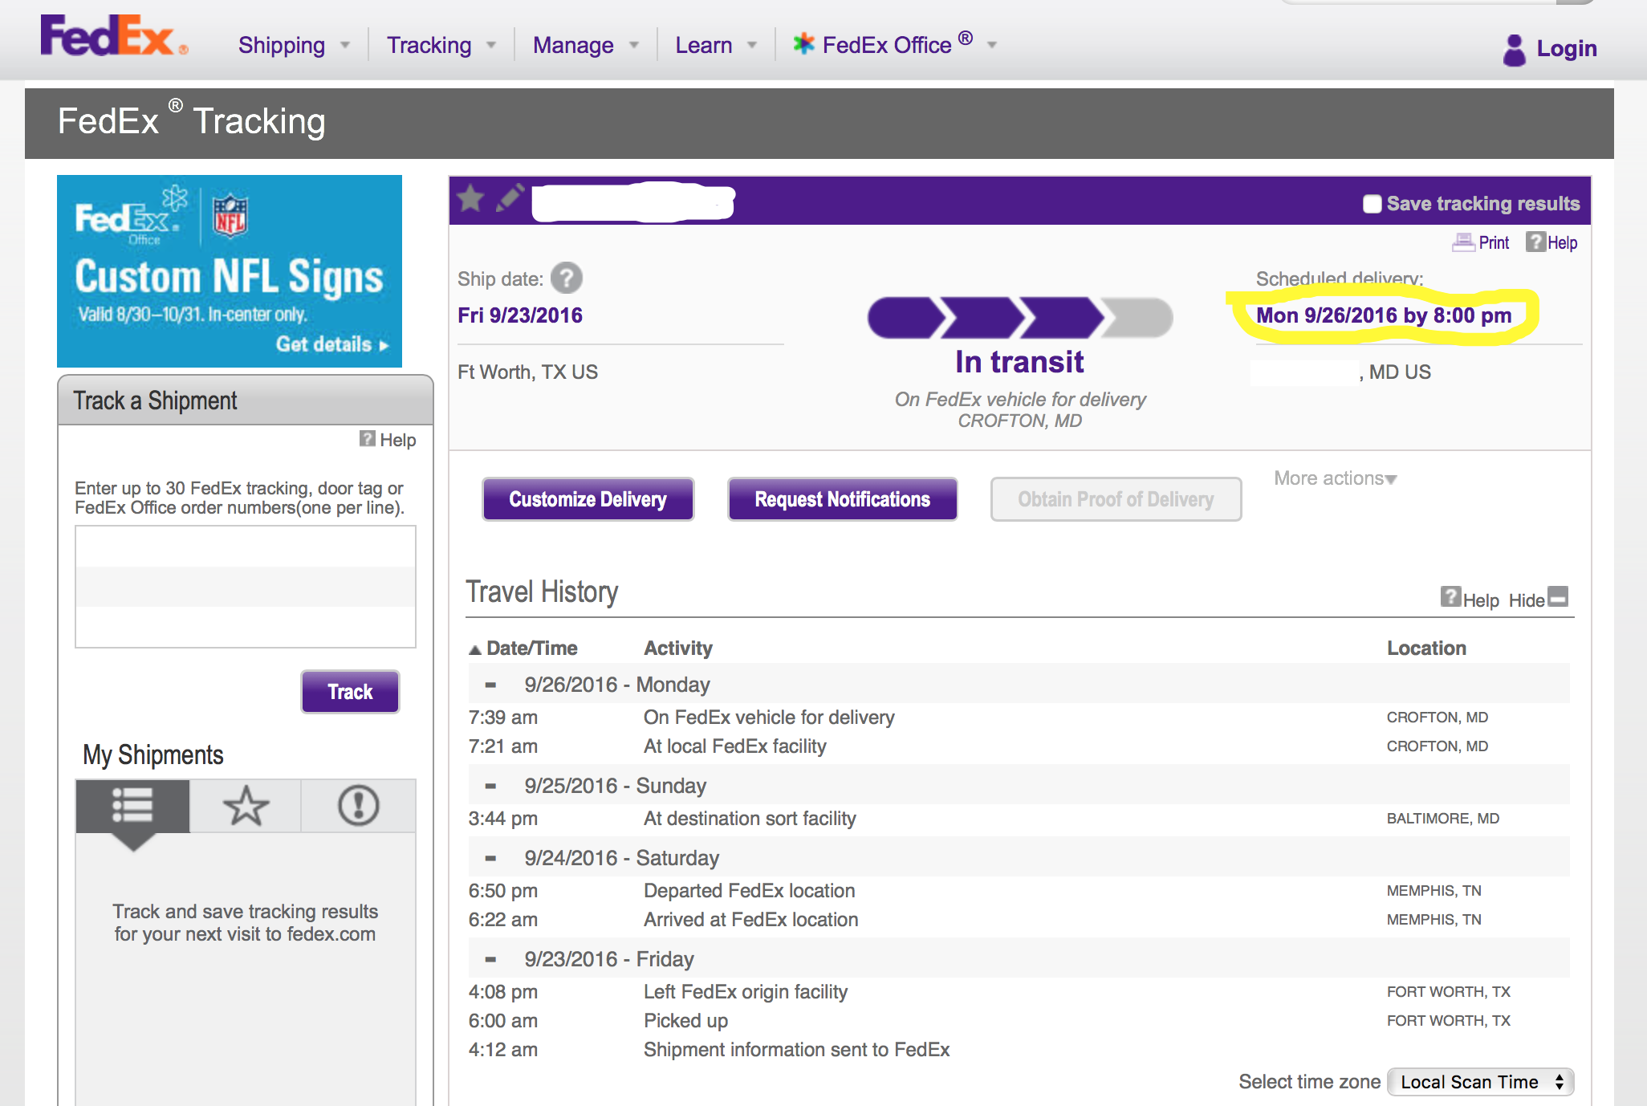Select the star favorites tab in My Shipments
This screenshot has height=1106, width=1647.
point(246,805)
